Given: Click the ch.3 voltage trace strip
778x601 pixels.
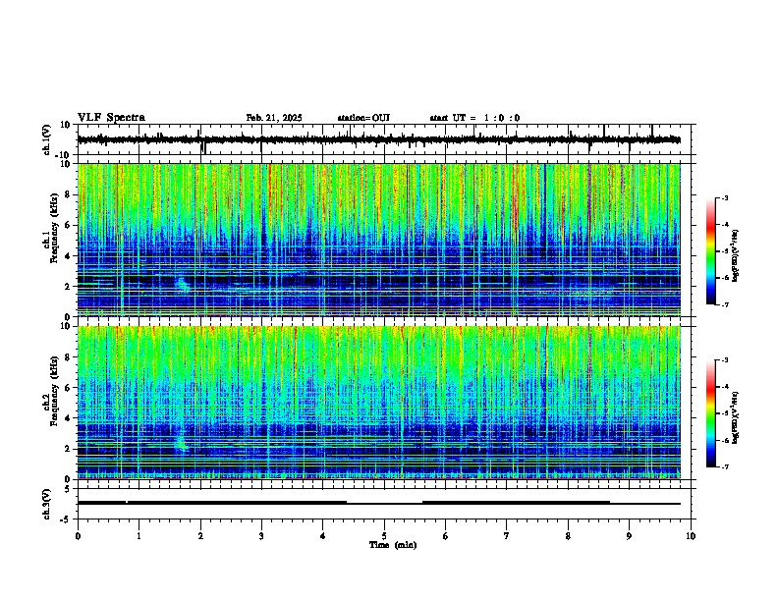Looking at the screenshot, I should (378, 504).
